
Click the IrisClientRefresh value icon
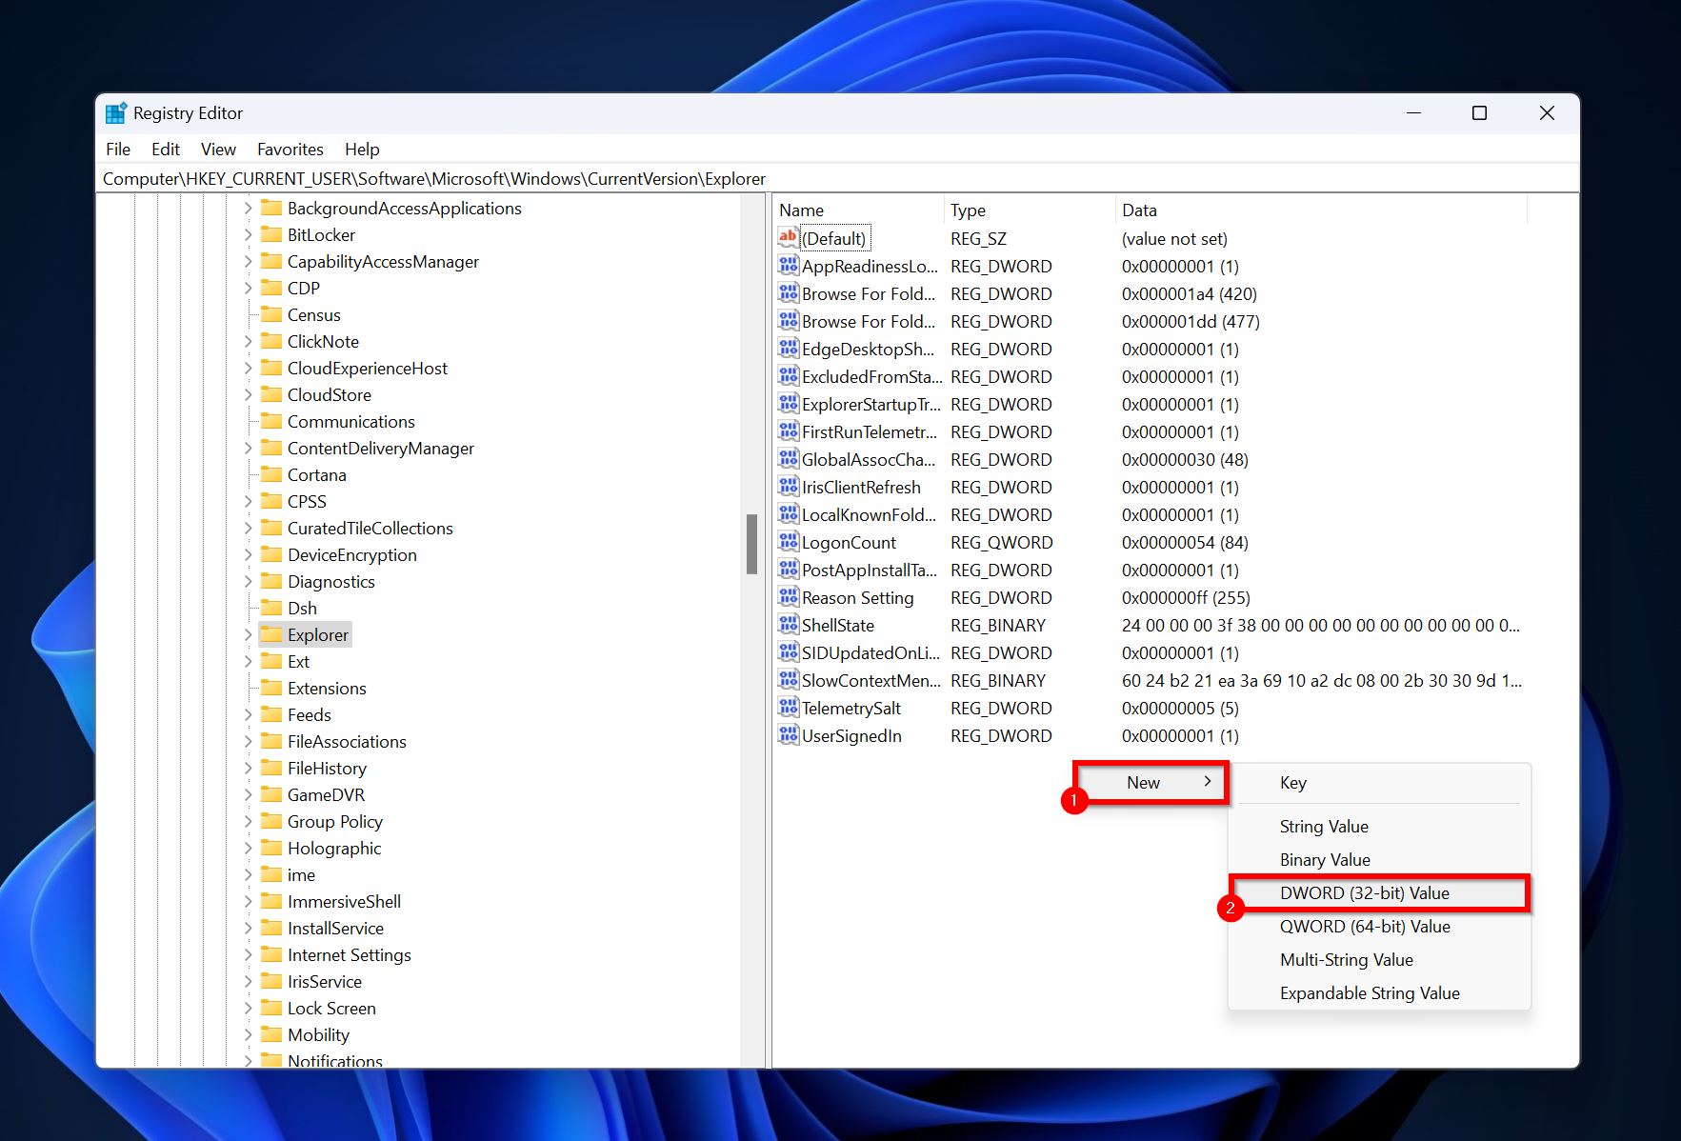coord(788,487)
